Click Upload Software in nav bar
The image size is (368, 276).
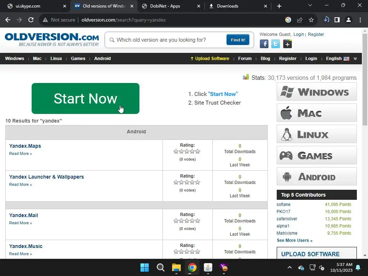click(210, 59)
